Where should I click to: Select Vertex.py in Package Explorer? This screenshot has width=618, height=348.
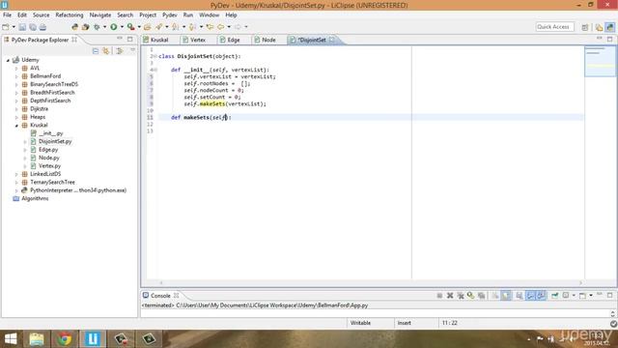pyautogui.click(x=49, y=166)
